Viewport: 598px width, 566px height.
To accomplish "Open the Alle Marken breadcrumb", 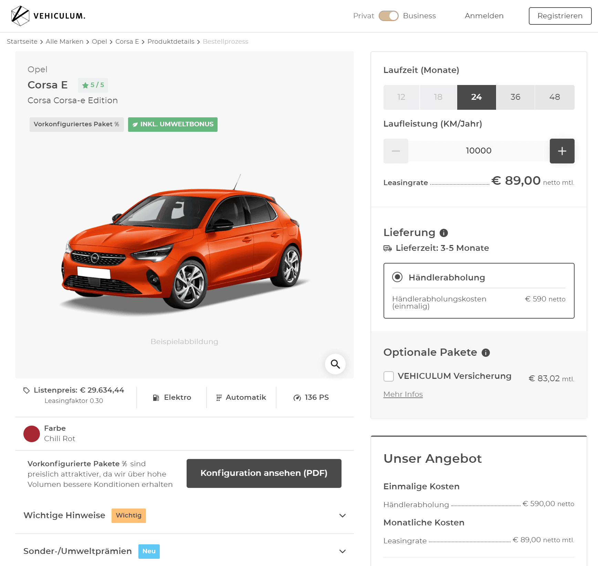I will 65,42.
